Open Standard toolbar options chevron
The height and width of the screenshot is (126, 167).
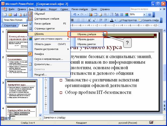(x=154, y=15)
